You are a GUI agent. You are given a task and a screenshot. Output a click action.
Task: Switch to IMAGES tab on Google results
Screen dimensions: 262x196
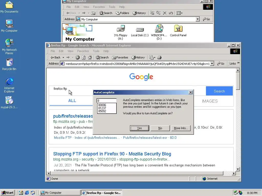[x=210, y=101]
